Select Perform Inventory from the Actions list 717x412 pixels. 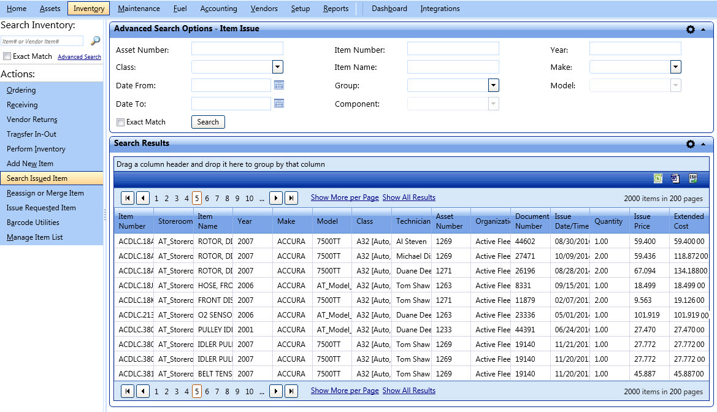tap(36, 149)
